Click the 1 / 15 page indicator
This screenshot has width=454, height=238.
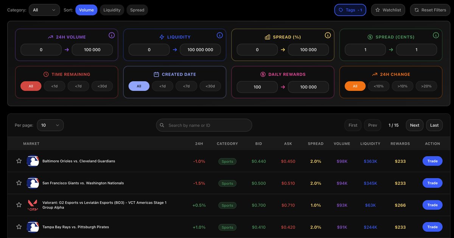coord(393,125)
